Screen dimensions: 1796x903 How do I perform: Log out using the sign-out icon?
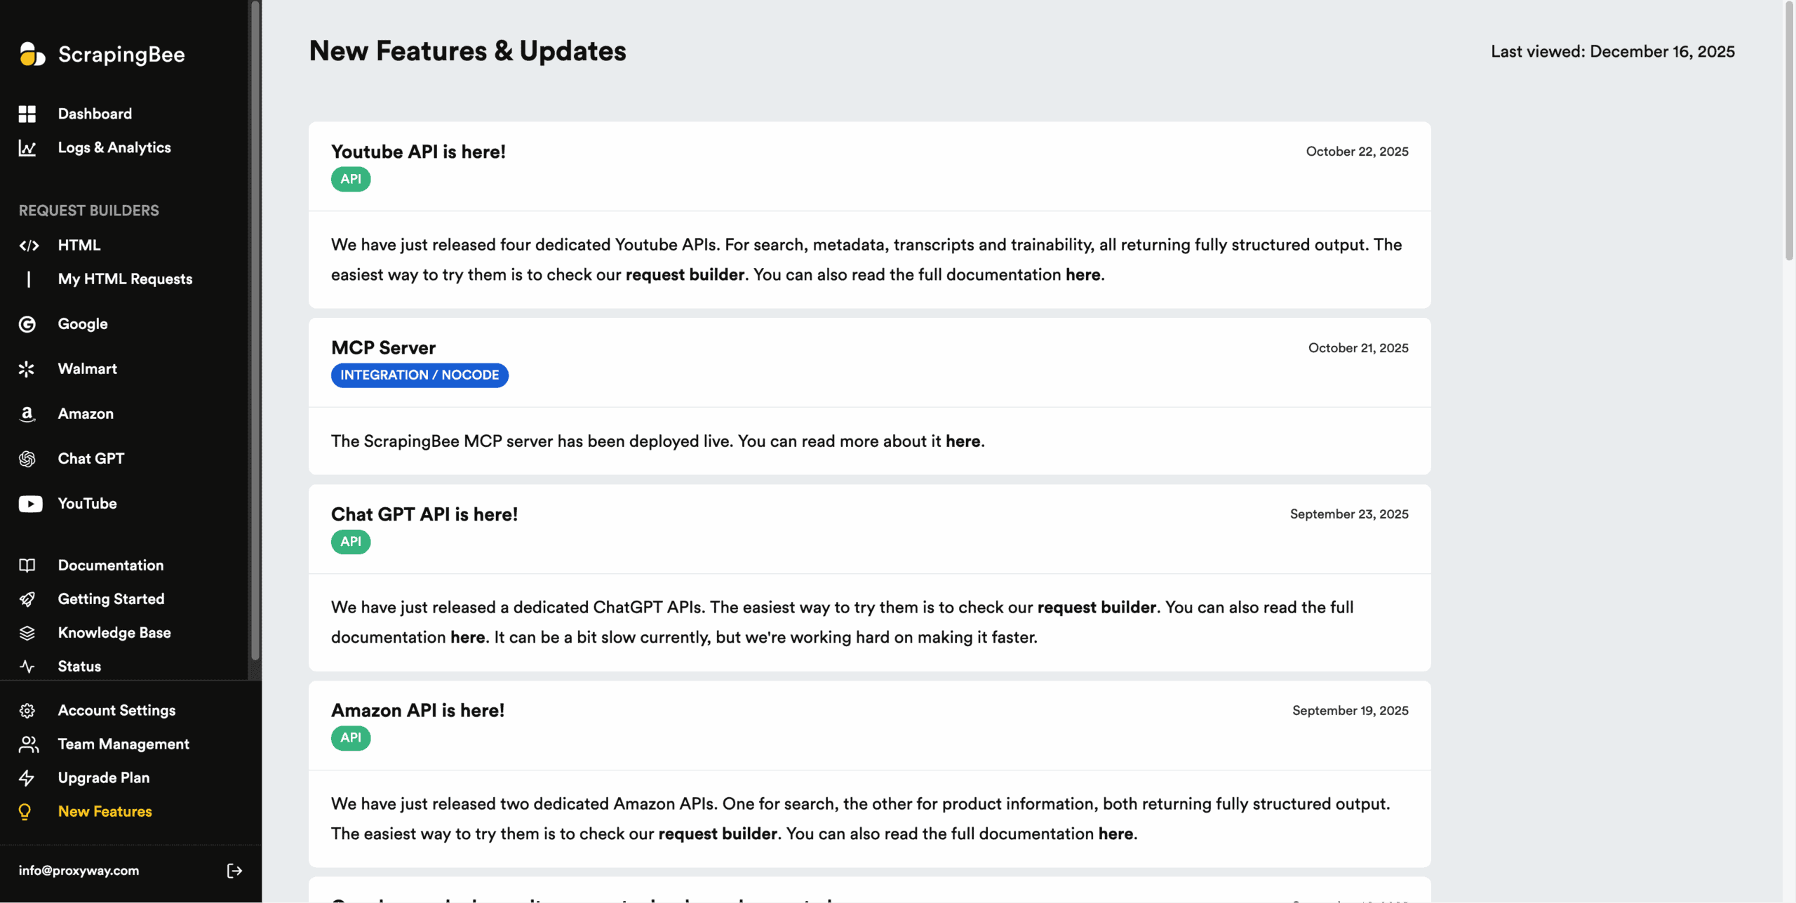point(234,871)
